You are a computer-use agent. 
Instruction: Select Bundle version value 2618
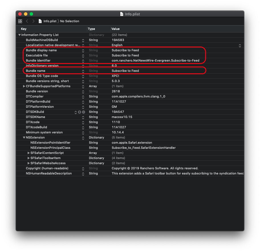116,91
